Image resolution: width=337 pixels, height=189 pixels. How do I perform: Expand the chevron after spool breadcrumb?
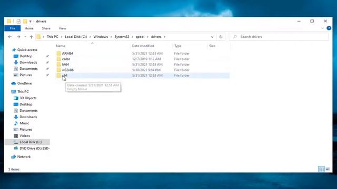[147, 37]
